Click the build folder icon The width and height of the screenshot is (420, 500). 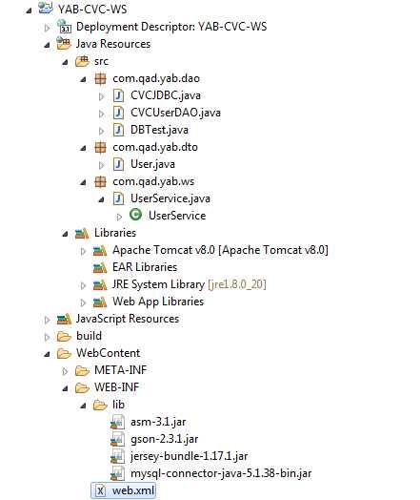(64, 337)
